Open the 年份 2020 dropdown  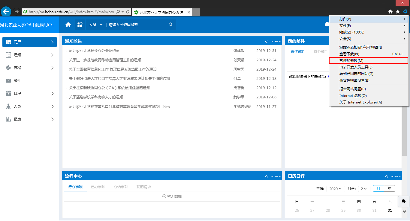coord(336,189)
